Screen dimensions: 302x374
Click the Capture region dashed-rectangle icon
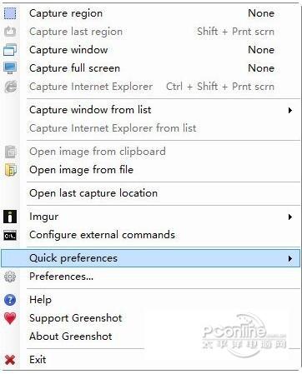coord(10,13)
